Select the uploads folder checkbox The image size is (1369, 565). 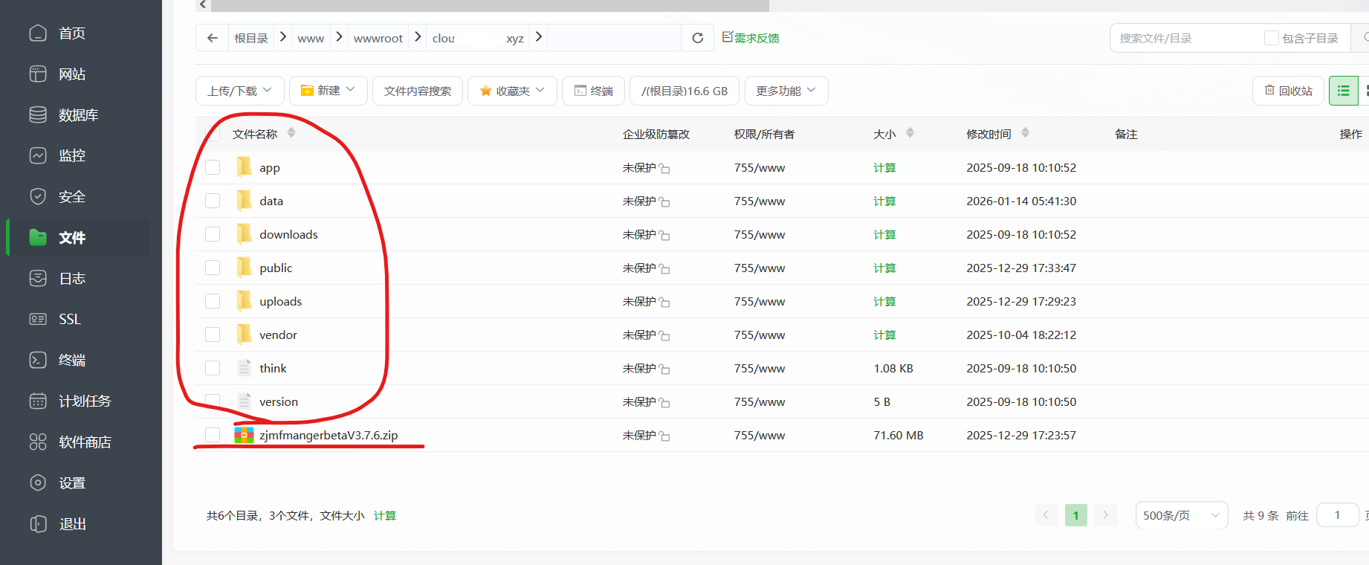tap(213, 301)
